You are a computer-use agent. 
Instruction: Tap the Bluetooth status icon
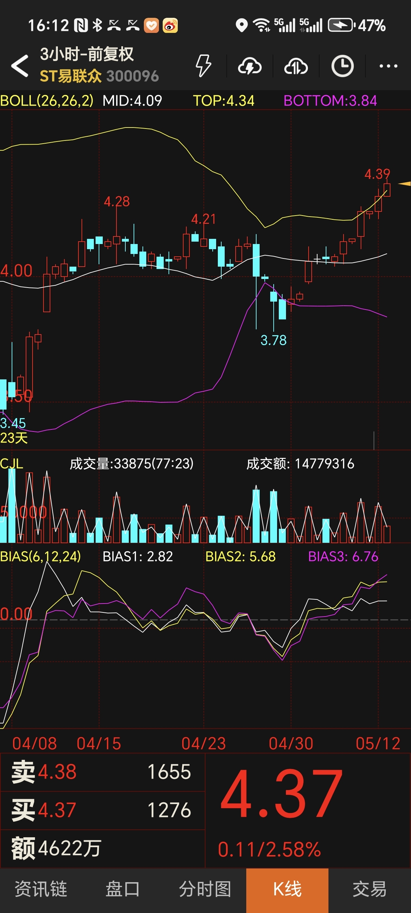click(x=97, y=25)
